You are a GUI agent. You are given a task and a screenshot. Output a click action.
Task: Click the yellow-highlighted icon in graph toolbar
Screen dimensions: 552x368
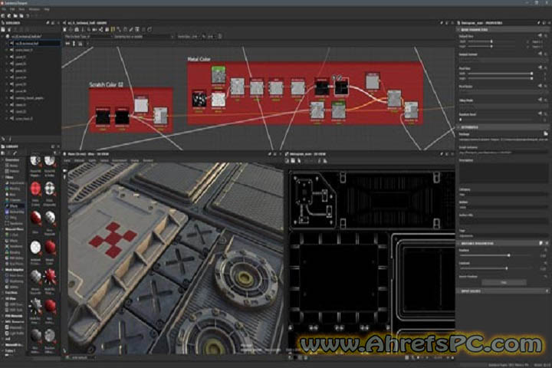click(113, 30)
